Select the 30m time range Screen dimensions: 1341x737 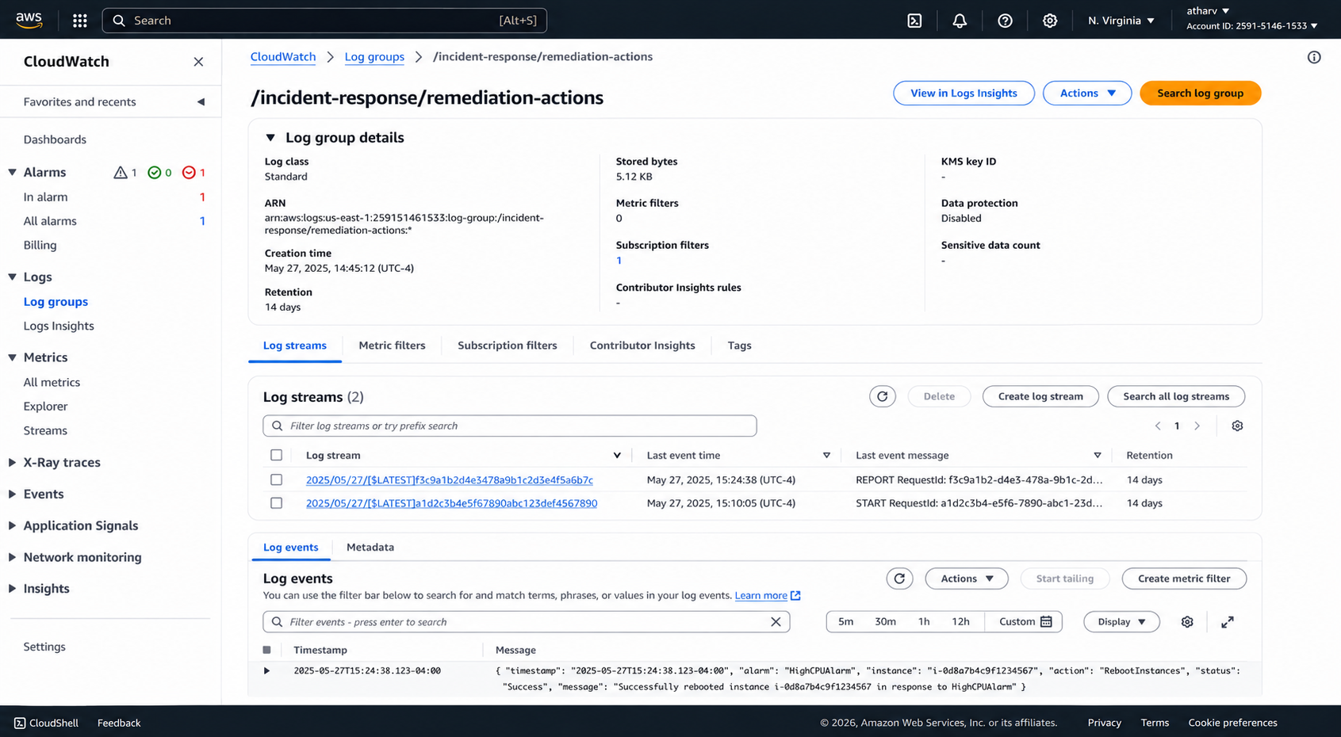click(885, 622)
